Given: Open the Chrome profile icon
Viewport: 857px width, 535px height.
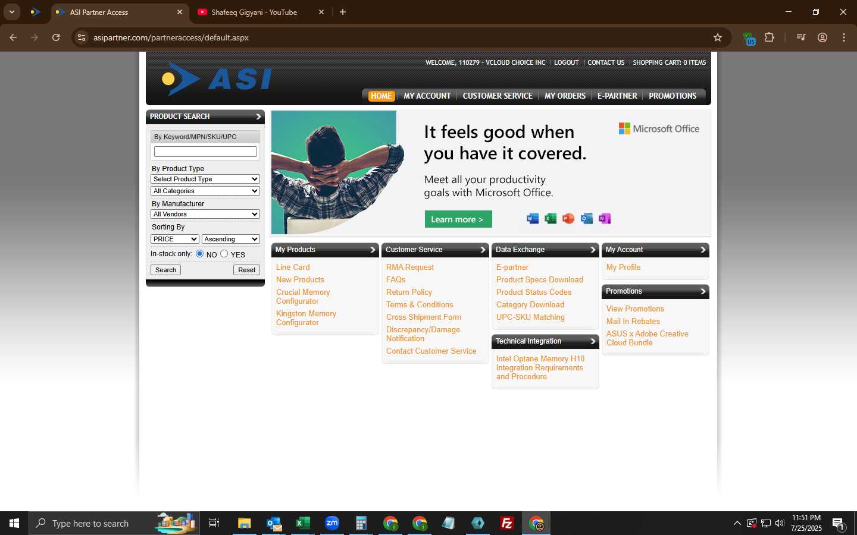Looking at the screenshot, I should tap(822, 37).
